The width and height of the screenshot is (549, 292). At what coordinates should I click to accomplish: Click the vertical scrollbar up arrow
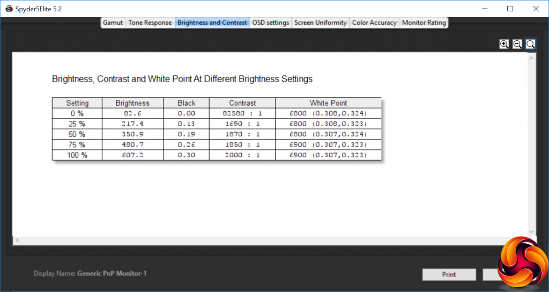(x=531, y=57)
